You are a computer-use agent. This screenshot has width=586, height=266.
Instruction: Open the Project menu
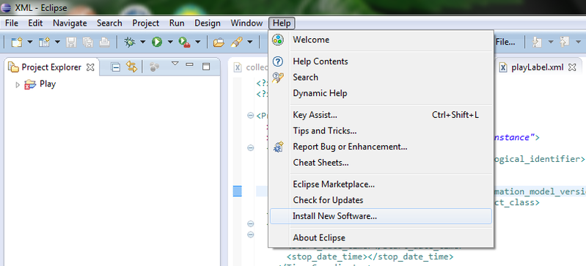click(x=146, y=23)
